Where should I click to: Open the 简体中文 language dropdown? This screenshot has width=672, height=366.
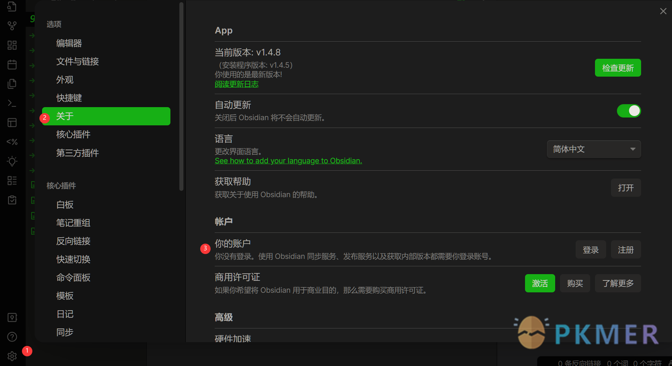(x=594, y=149)
